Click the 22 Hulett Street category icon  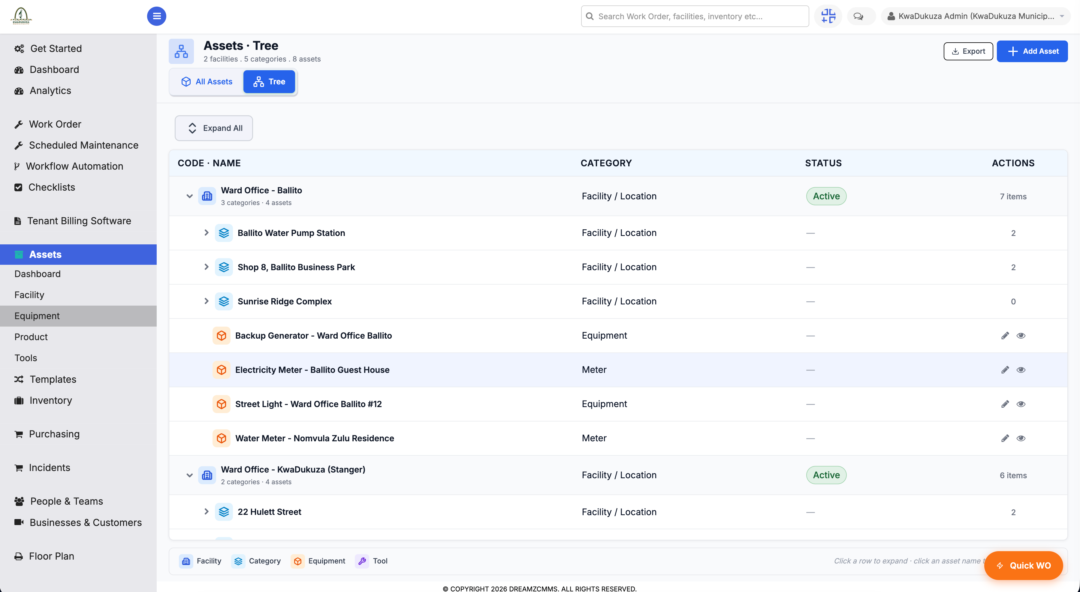click(224, 512)
